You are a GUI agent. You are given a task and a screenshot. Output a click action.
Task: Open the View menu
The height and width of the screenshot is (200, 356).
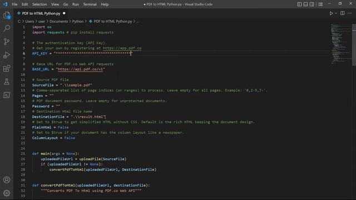55,4
